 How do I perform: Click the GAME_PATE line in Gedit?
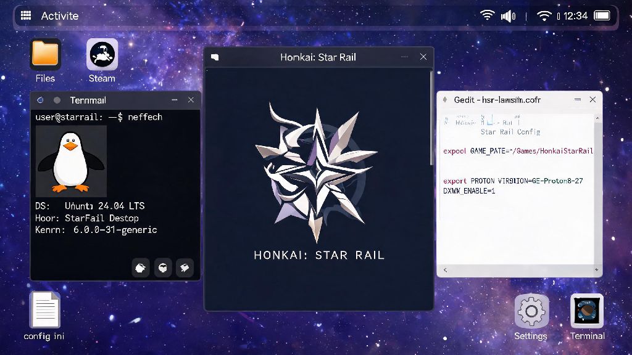click(518, 151)
